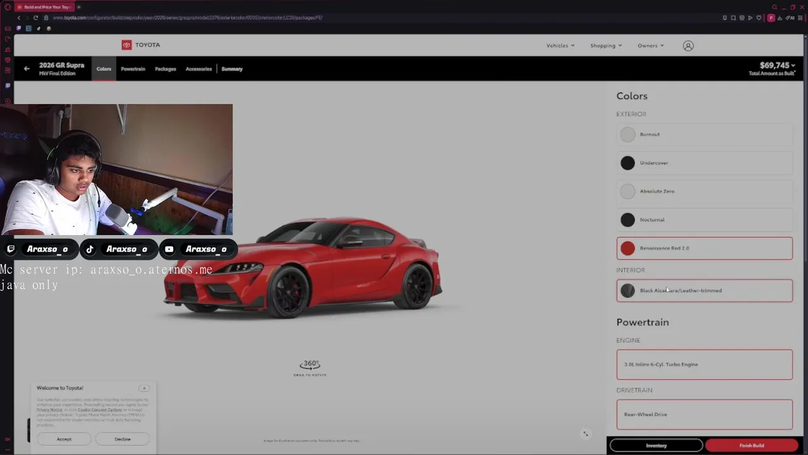The image size is (808, 455).
Task: Click the TikTok Araxso_o overlay badge
Action: [x=119, y=249]
